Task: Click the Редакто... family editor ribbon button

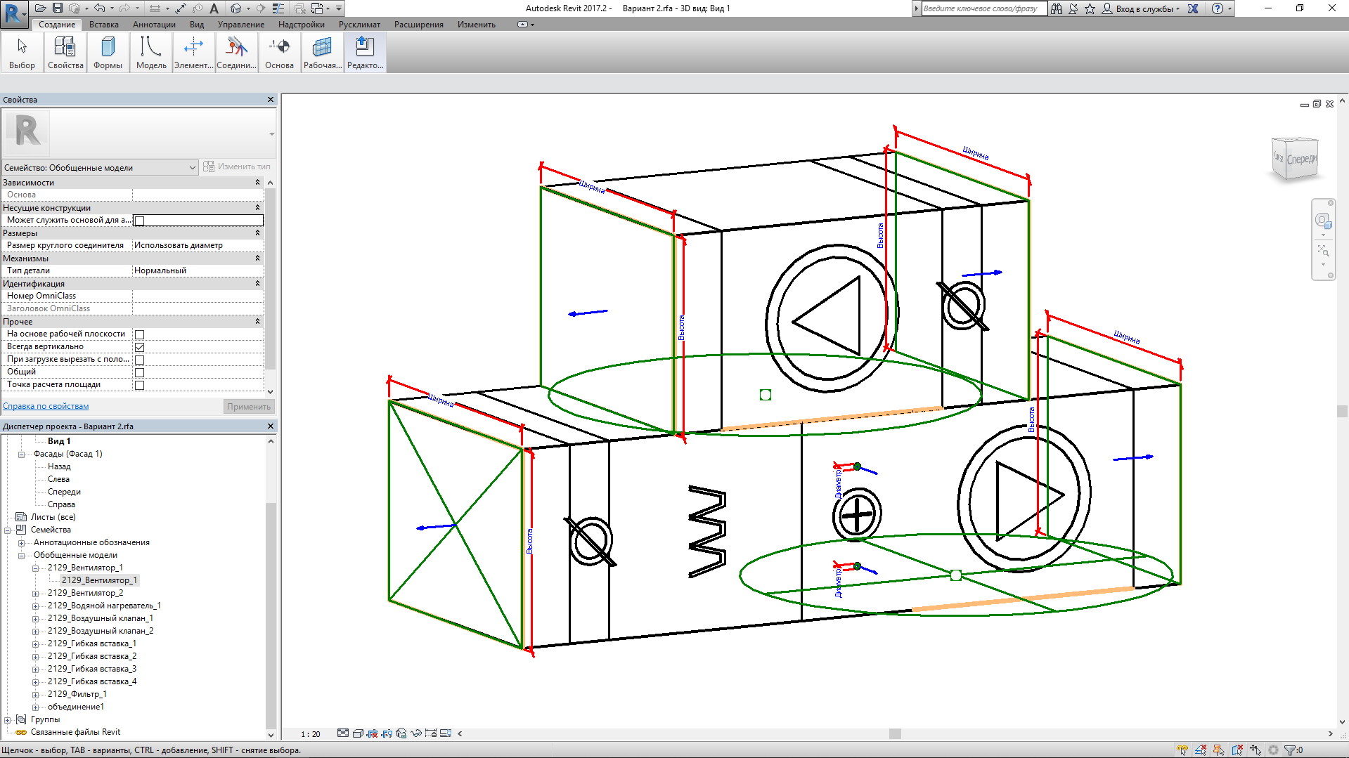Action: (366, 53)
